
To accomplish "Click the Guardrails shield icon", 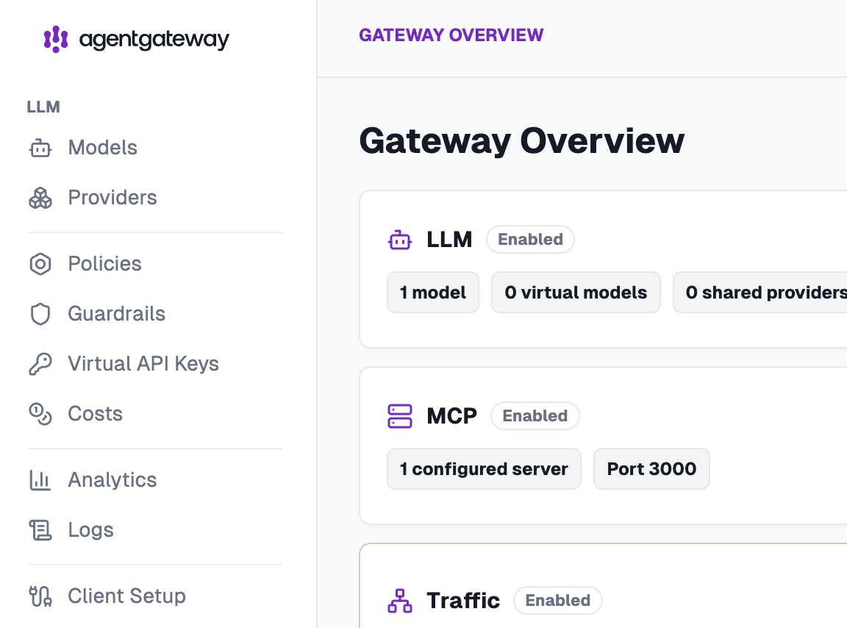I will coord(40,314).
